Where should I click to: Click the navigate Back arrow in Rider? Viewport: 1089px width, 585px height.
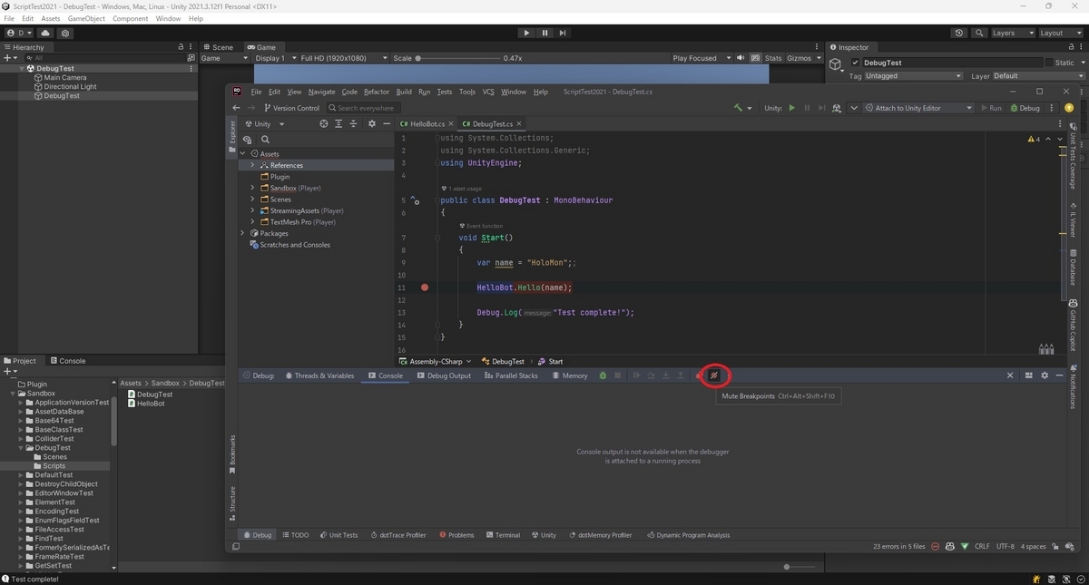237,108
